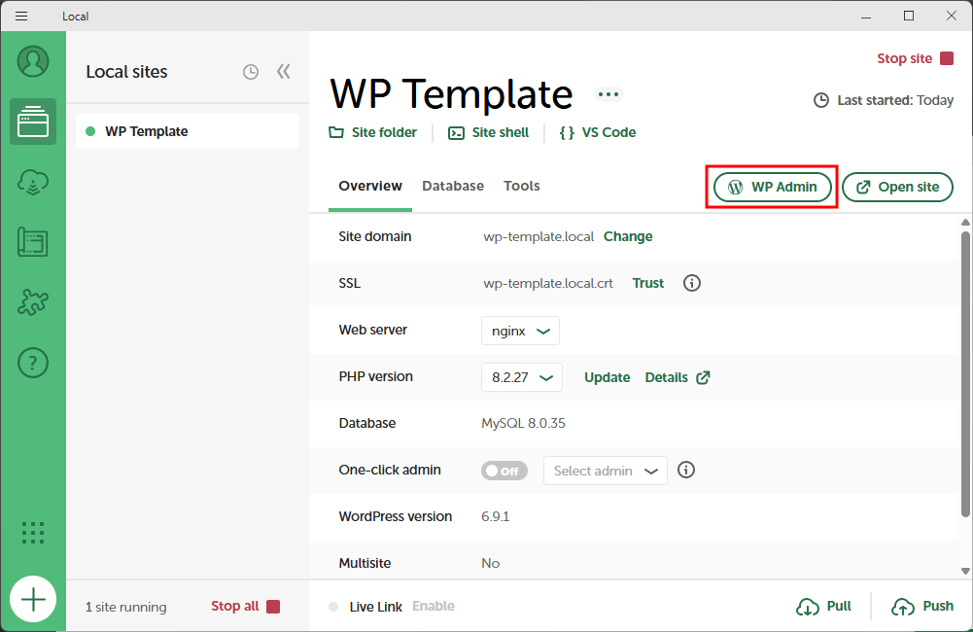Open the PHP version 8.2.27 dropdown

tap(522, 377)
